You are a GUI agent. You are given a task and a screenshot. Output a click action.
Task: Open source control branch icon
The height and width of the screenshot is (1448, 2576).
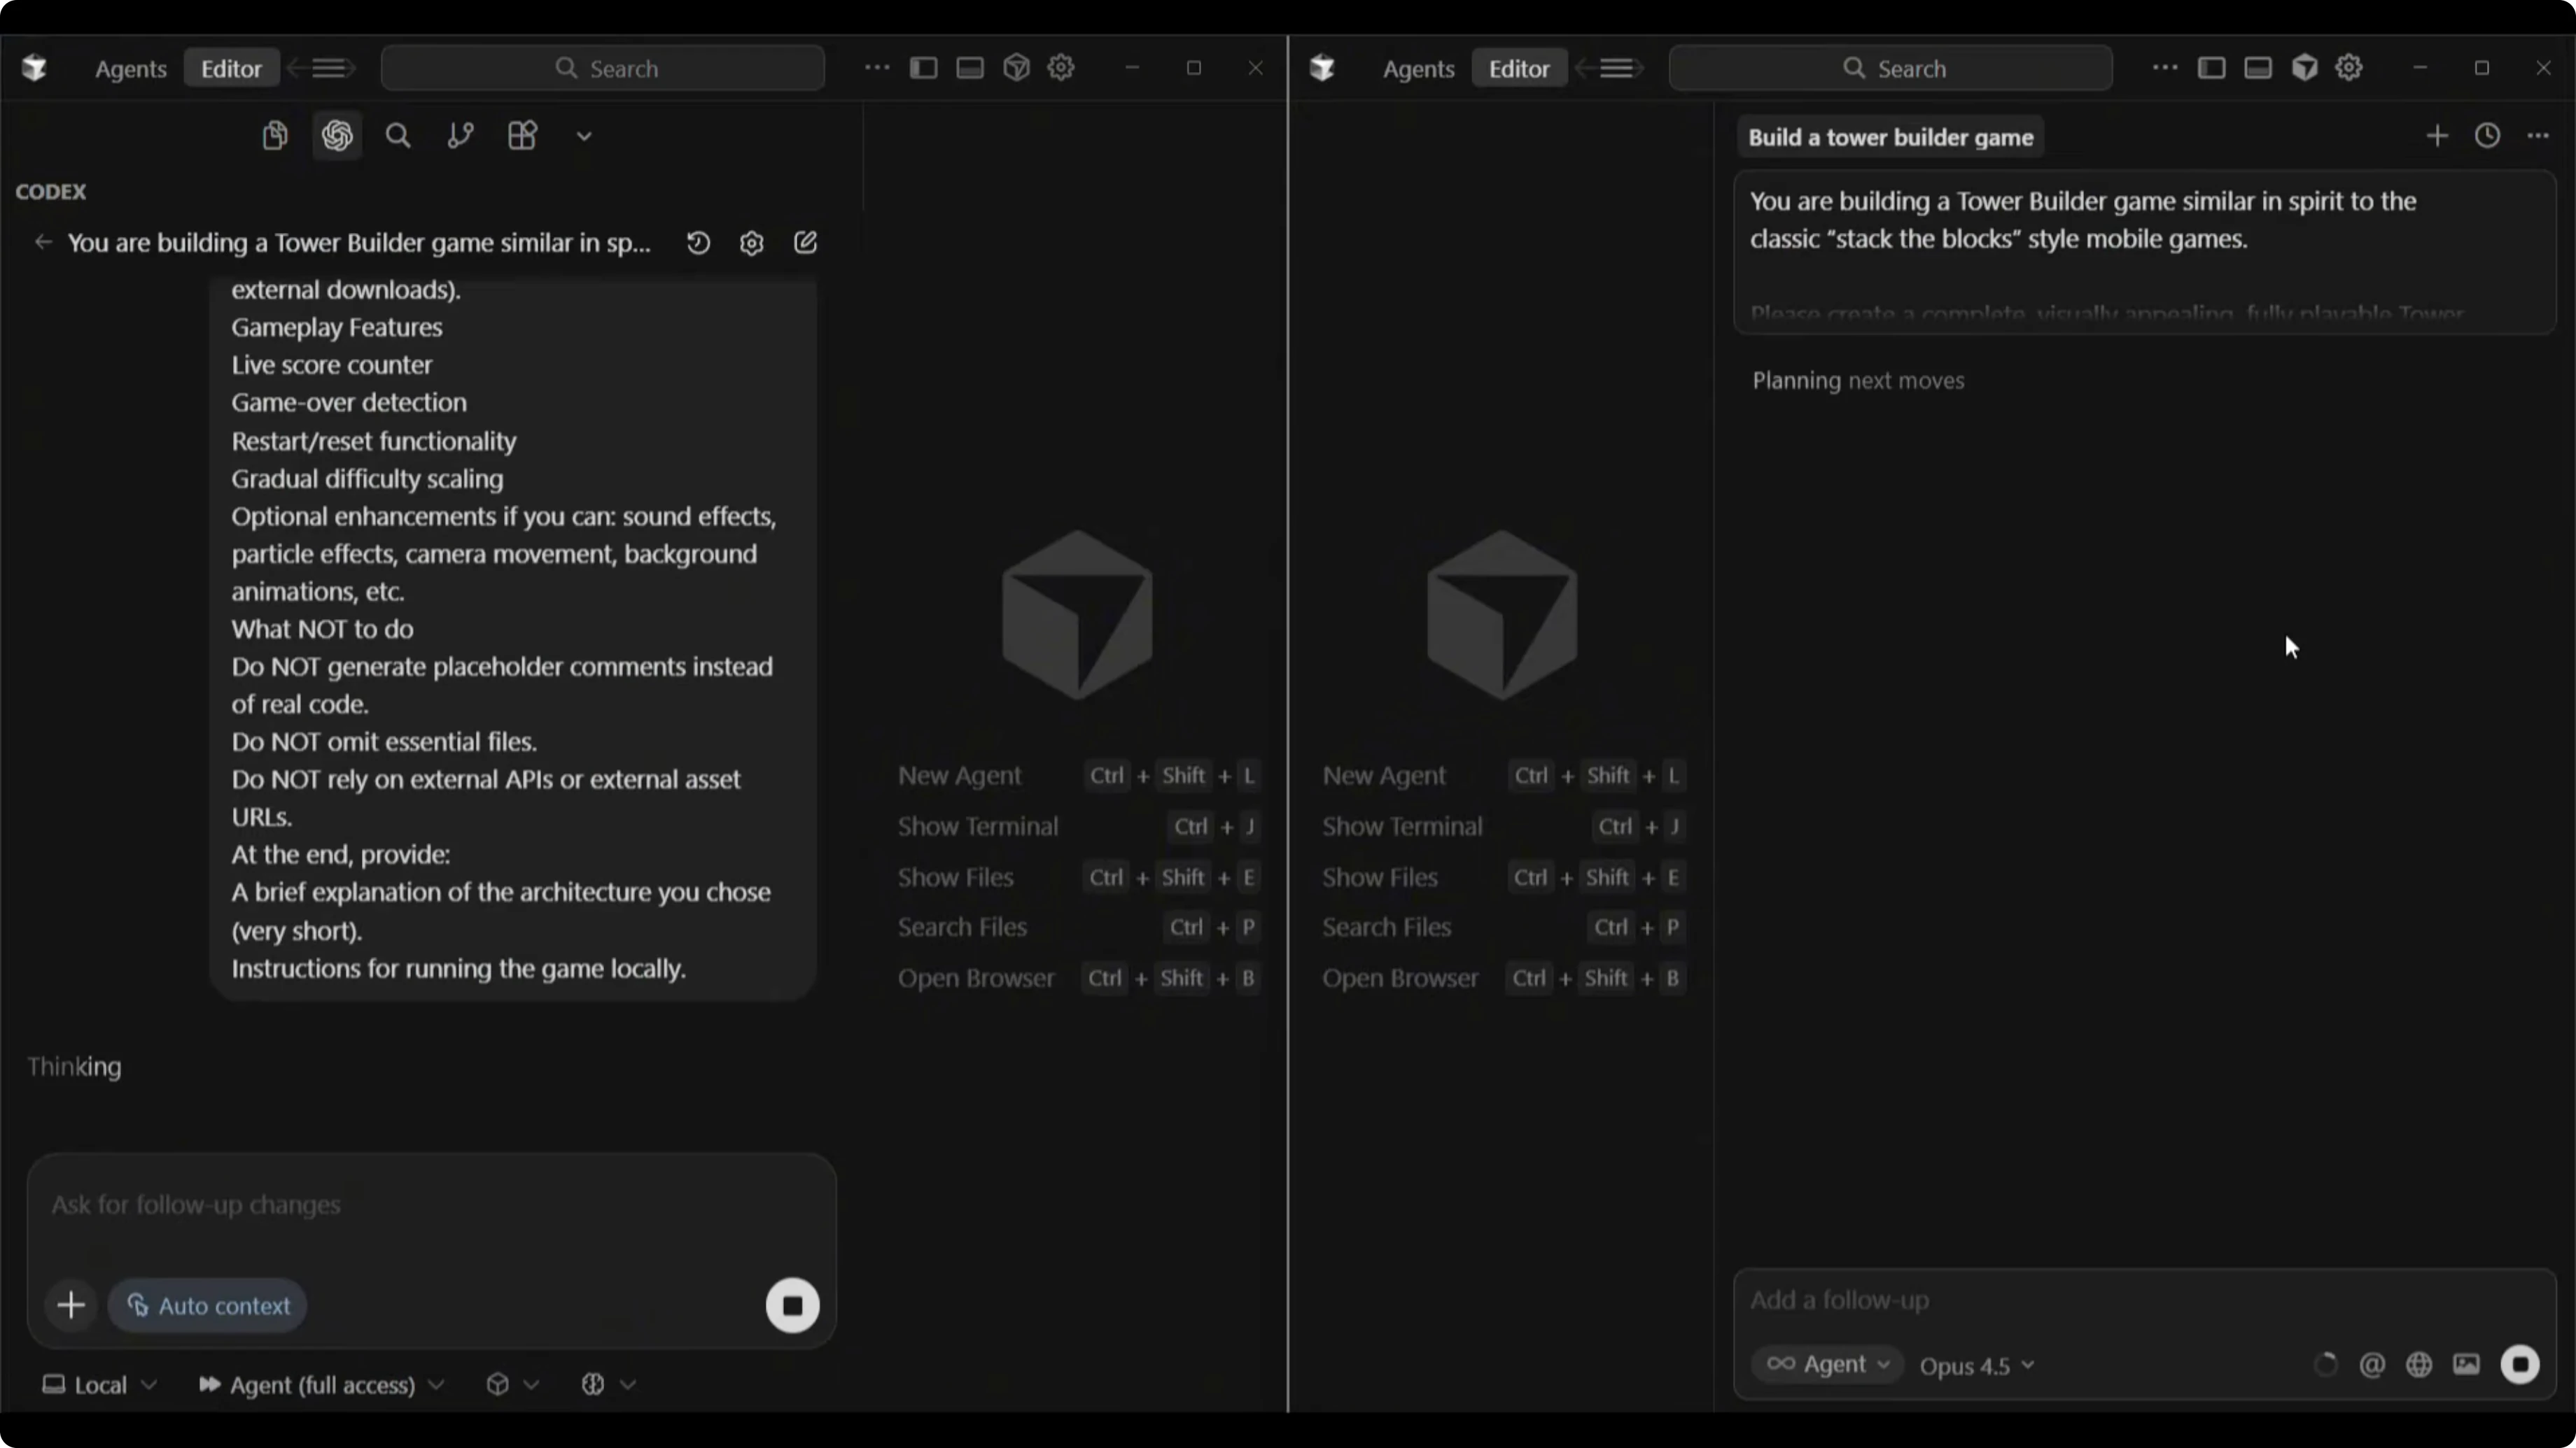pos(460,135)
